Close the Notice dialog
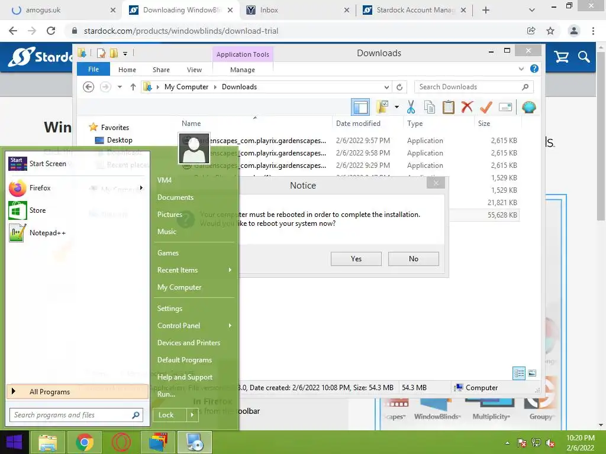The image size is (606, 454). pos(436,183)
